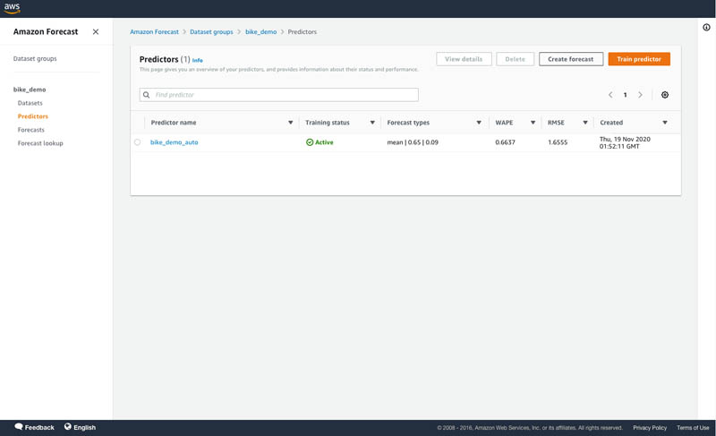This screenshot has width=716, height=436.
Task: Go to bike_demo breadcrumb
Action: point(260,31)
